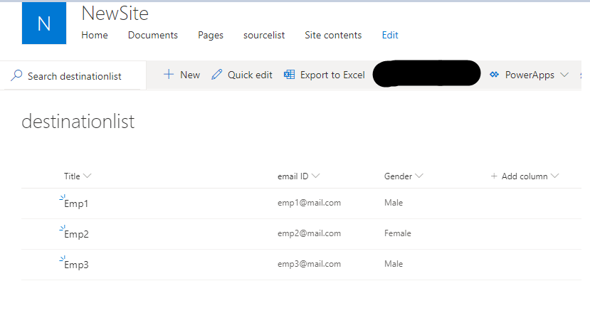590x313 pixels.
Task: Click the Excel icon for export
Action: pos(289,75)
